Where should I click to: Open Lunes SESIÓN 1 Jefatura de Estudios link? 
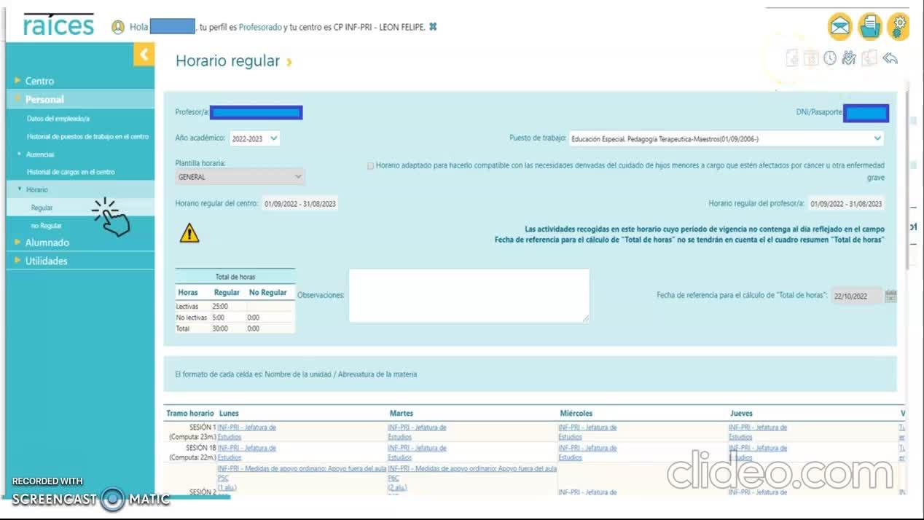(x=246, y=432)
